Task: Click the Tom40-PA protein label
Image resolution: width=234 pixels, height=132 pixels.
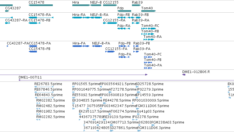Action: coord(153,65)
